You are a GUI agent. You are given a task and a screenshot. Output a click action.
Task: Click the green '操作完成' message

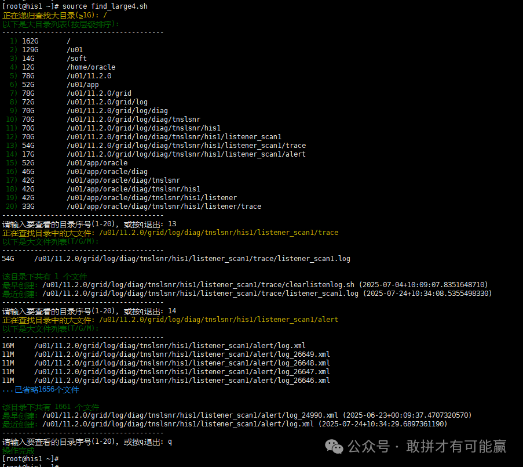tap(19, 451)
